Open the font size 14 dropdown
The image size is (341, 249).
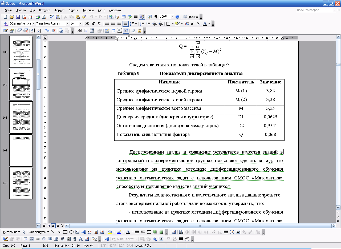click(x=80, y=23)
